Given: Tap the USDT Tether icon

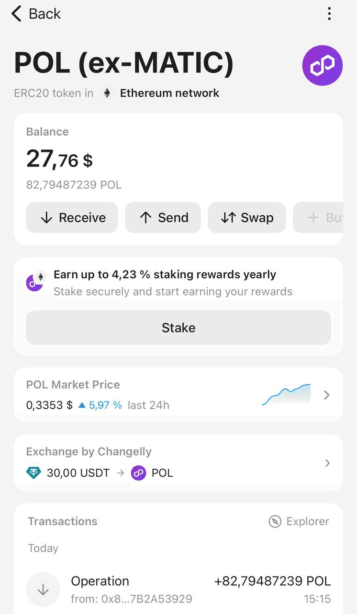Looking at the screenshot, I should 33,473.
